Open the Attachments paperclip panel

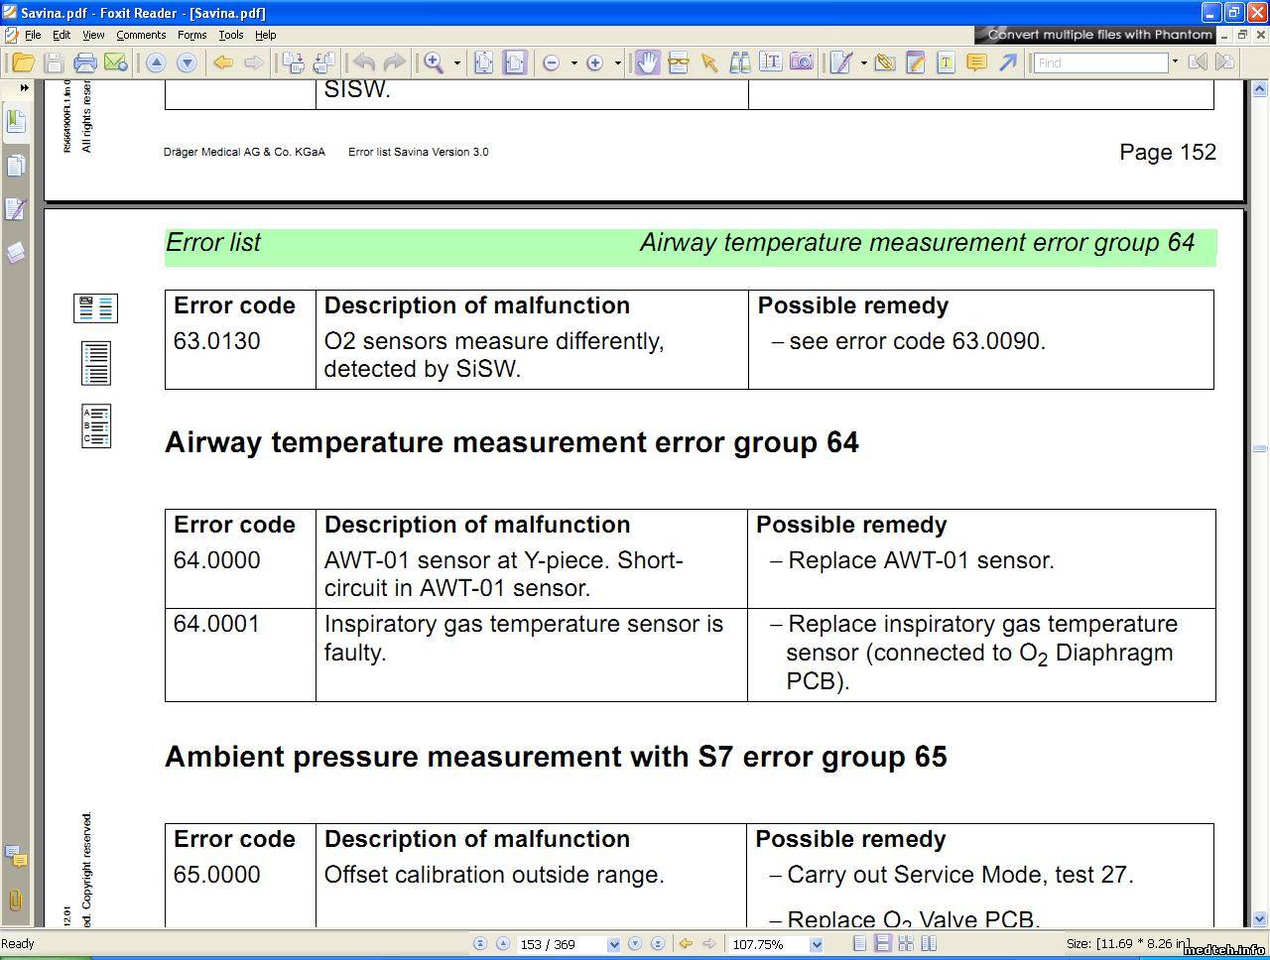pos(15,900)
